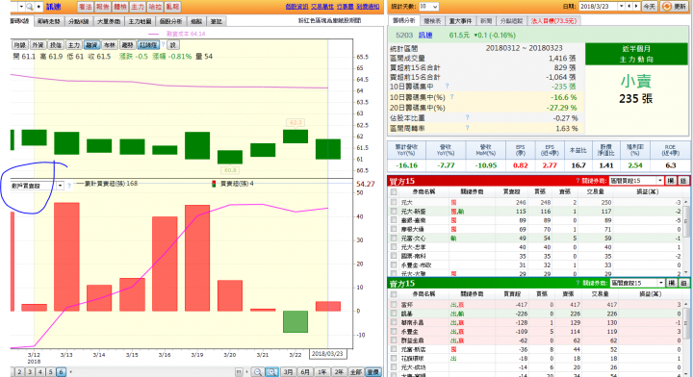
Task: Click the 看法 button
Action: tap(85, 7)
